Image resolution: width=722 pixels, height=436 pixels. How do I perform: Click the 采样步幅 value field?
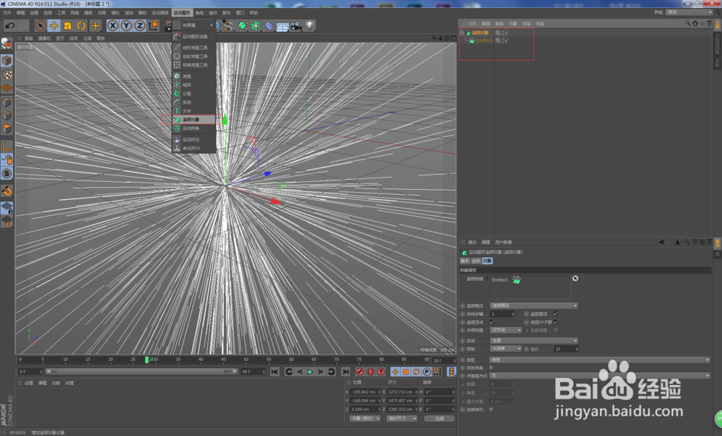click(x=502, y=314)
